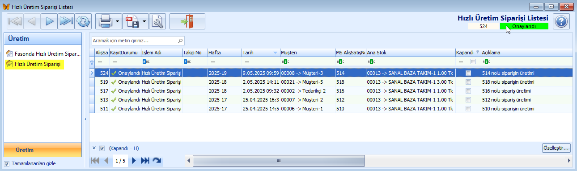The image size is (577, 171).
Task: Click the exit door icon button
Action: [187, 21]
